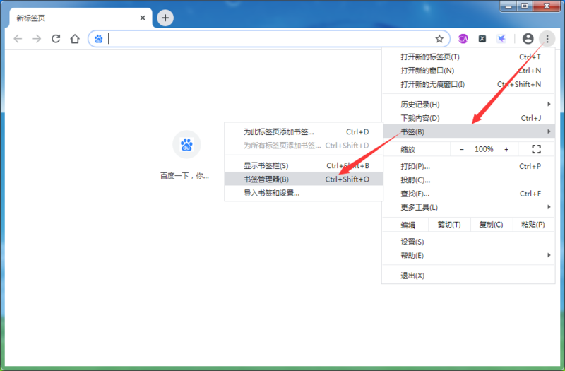Decrease zoom with the minus button
The width and height of the screenshot is (565, 371).
tap(462, 149)
